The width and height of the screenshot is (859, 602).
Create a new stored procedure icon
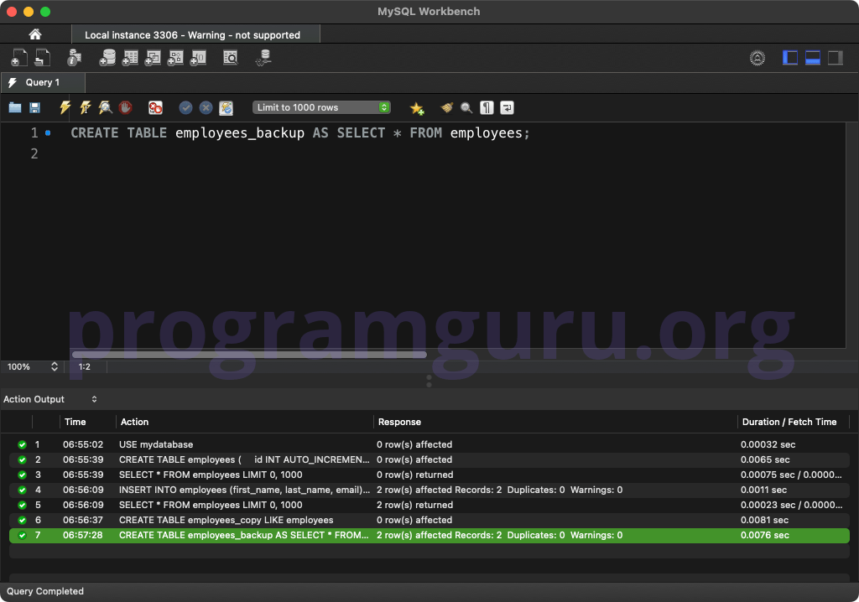[x=174, y=58]
